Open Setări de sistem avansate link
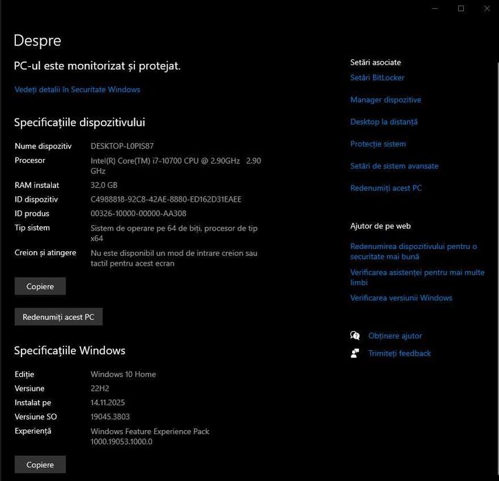 point(394,166)
